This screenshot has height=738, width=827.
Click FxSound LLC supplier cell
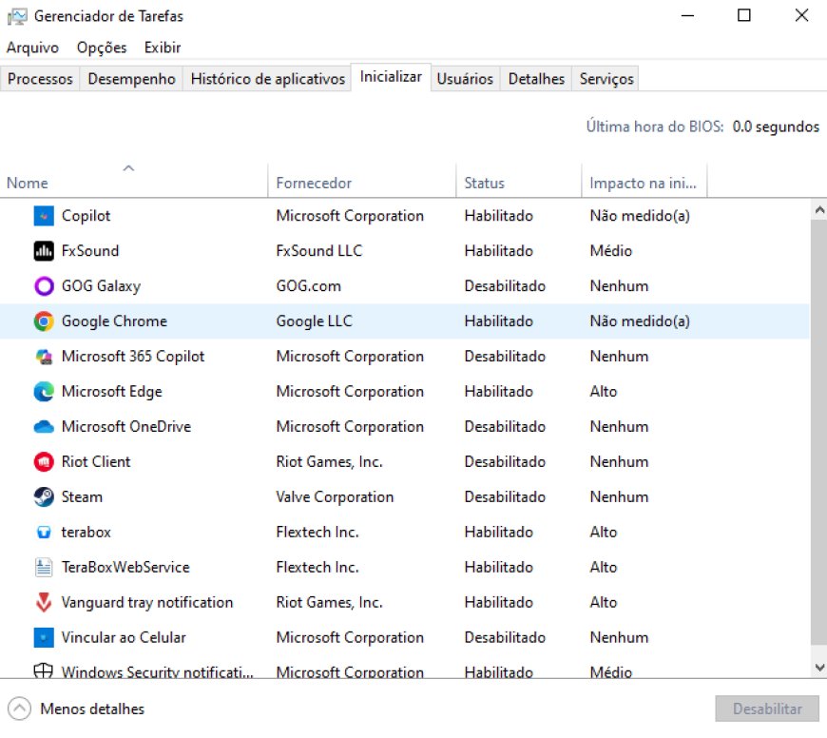(x=319, y=251)
